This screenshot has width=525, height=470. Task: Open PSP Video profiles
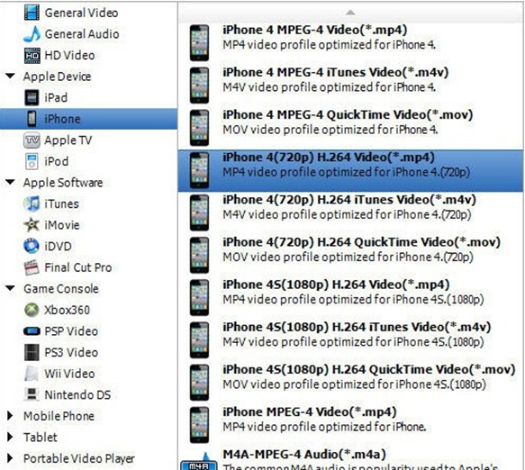point(71,331)
